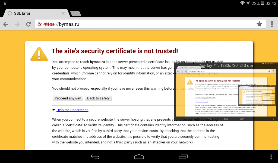Viewport: 278px width, 163px height.
Task: Click the forward navigation arrow
Action: pyautogui.click(x=17, y=24)
